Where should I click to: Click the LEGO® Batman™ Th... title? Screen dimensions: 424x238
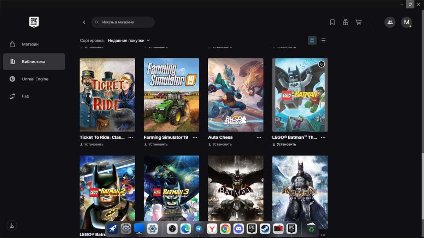pyautogui.click(x=295, y=138)
